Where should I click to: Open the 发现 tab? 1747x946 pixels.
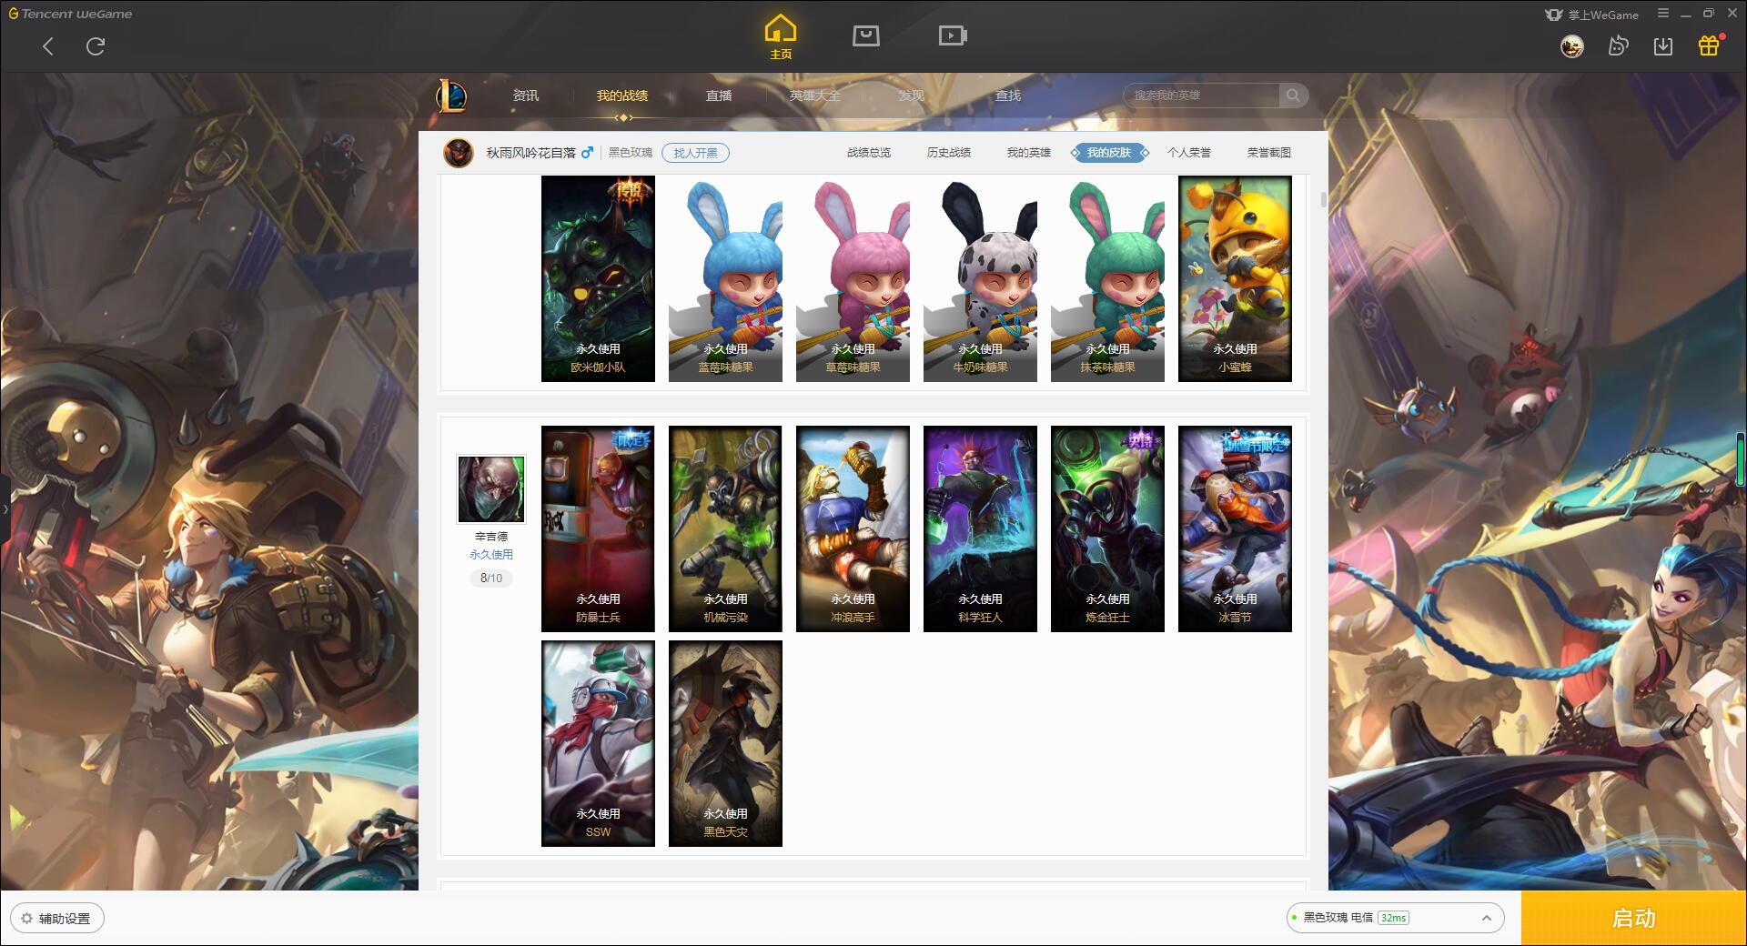pyautogui.click(x=912, y=96)
